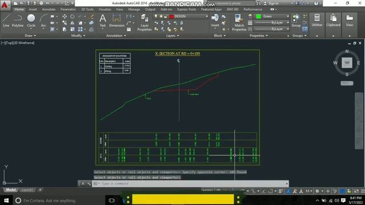The width and height of the screenshot is (365, 205).
Task: Switch to the Annotate ribbon tab
Action: 48,9
